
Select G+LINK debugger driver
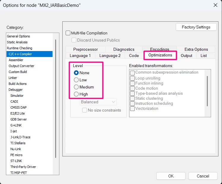29,126
